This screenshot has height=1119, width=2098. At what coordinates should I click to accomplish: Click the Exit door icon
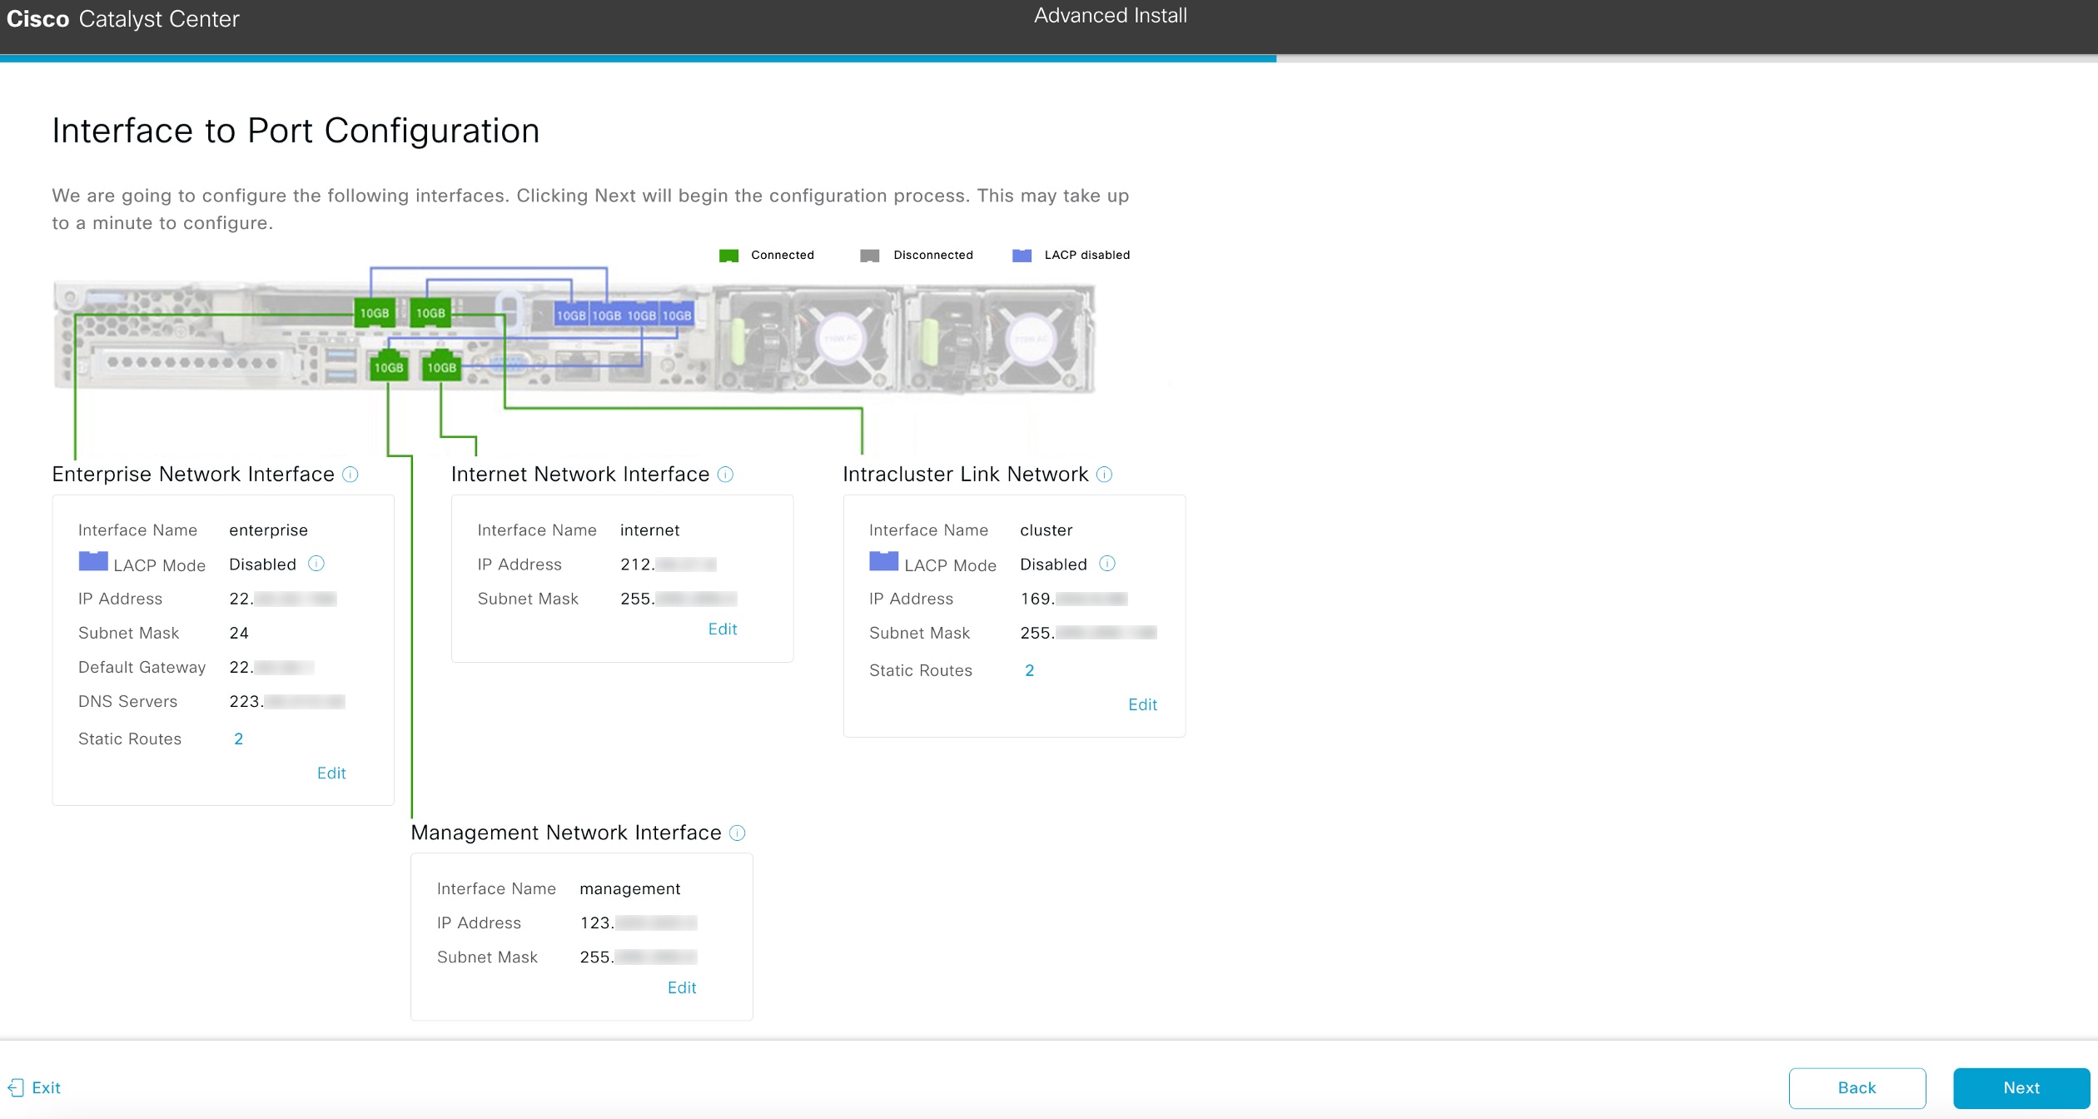coord(15,1087)
